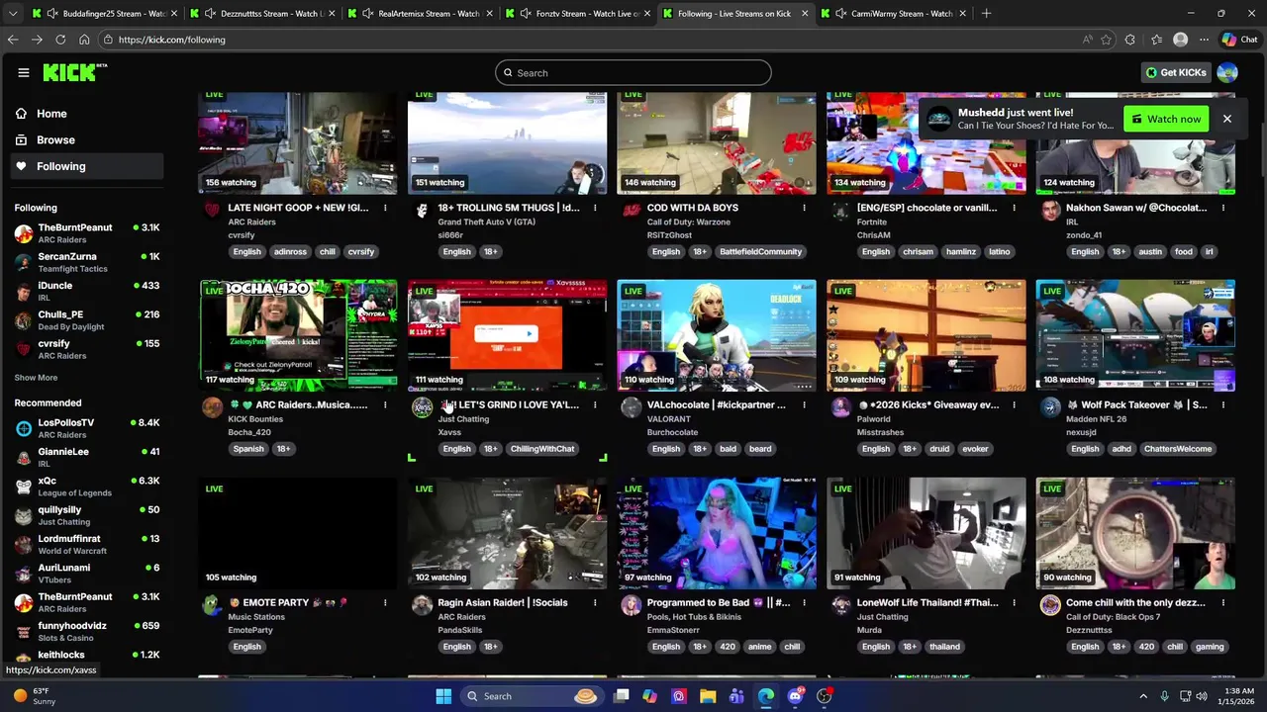Open the Palworld category link
Viewport: 1267px width, 712px height.
873,419
